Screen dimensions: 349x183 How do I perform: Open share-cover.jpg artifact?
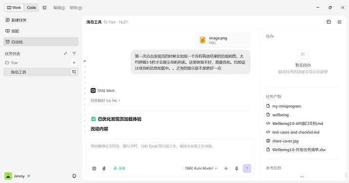[x=282, y=141]
